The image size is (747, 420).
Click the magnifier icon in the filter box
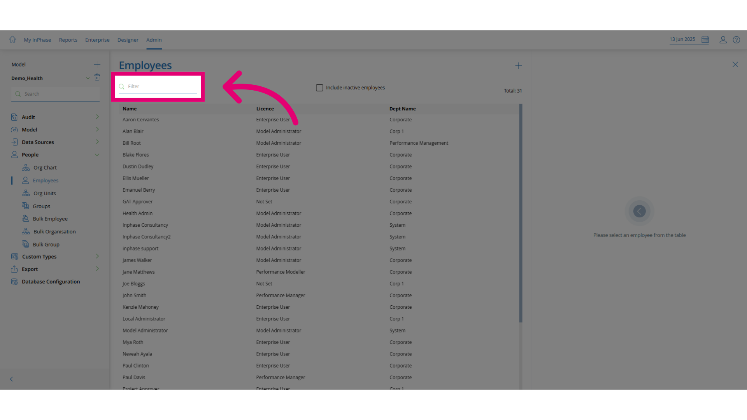[121, 86]
